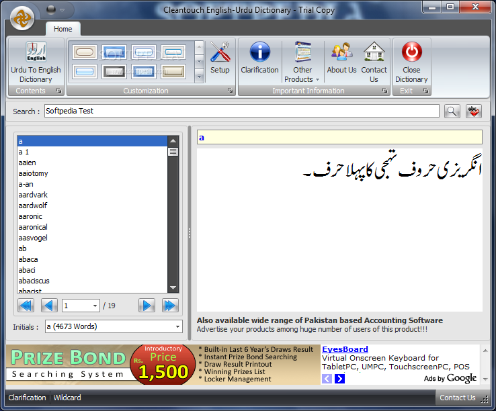
Task: Select the blue framed button style
Action: [x=114, y=52]
